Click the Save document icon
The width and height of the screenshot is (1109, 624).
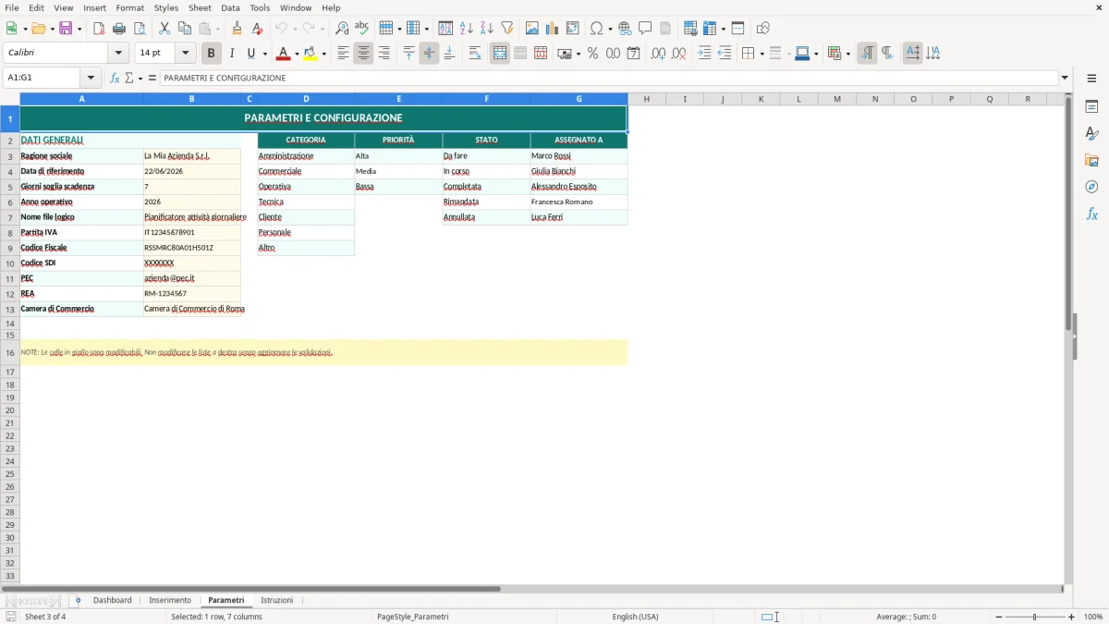66,29
